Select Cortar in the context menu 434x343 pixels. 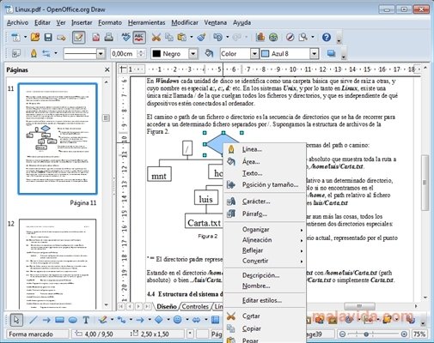pos(265,316)
